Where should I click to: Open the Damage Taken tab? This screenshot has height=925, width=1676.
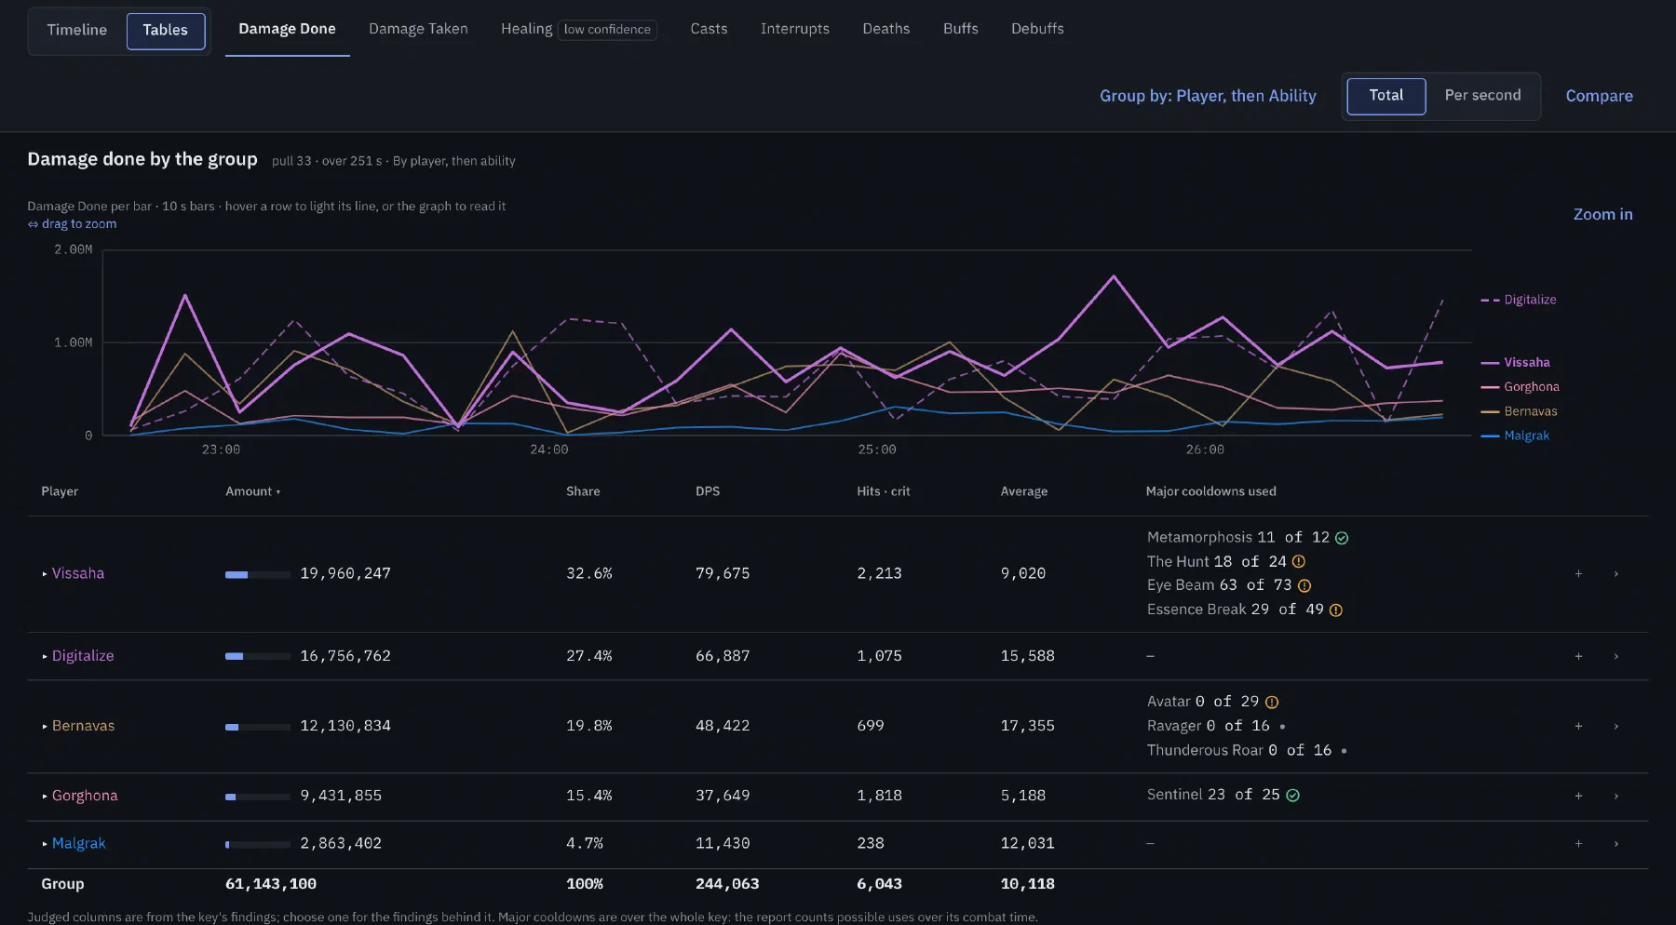tap(418, 29)
